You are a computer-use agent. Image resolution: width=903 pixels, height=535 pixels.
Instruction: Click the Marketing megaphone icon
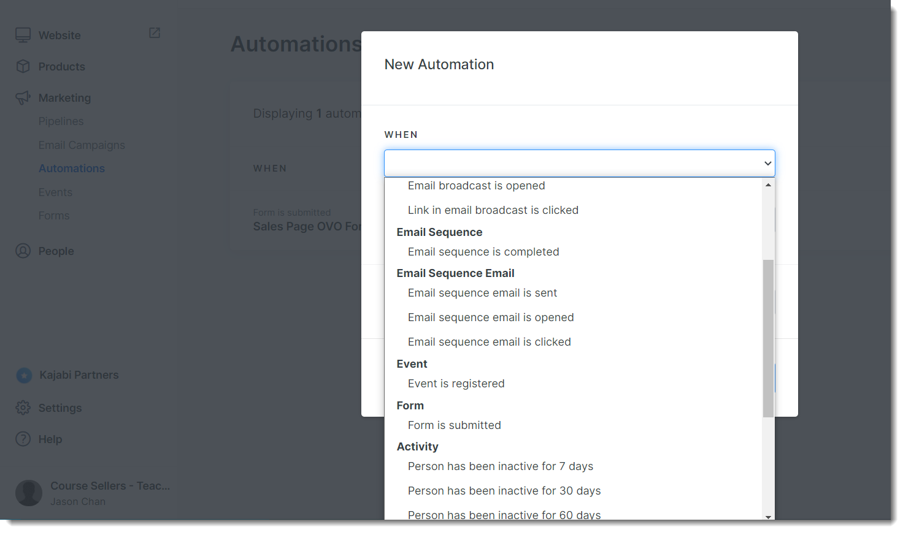[23, 97]
